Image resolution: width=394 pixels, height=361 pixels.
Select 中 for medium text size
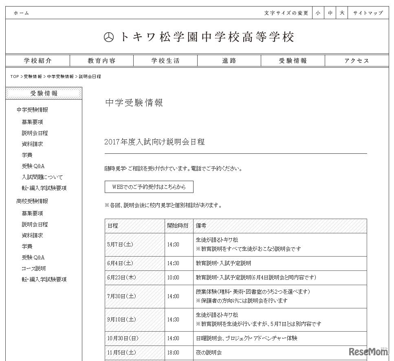[330, 13]
